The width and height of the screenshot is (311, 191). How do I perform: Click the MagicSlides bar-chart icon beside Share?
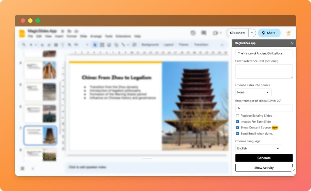click(x=288, y=33)
